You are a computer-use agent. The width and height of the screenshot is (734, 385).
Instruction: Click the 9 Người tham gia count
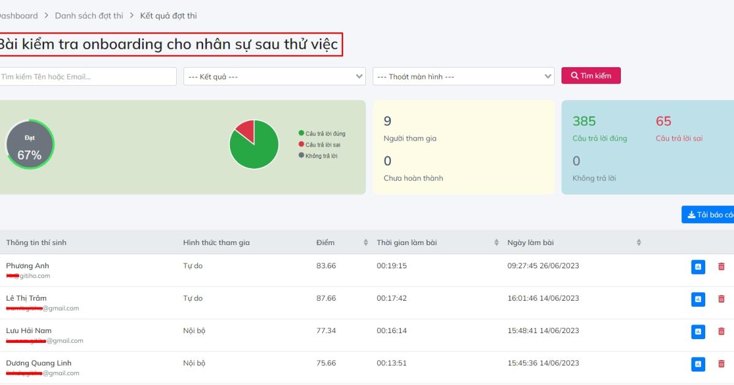(x=388, y=121)
